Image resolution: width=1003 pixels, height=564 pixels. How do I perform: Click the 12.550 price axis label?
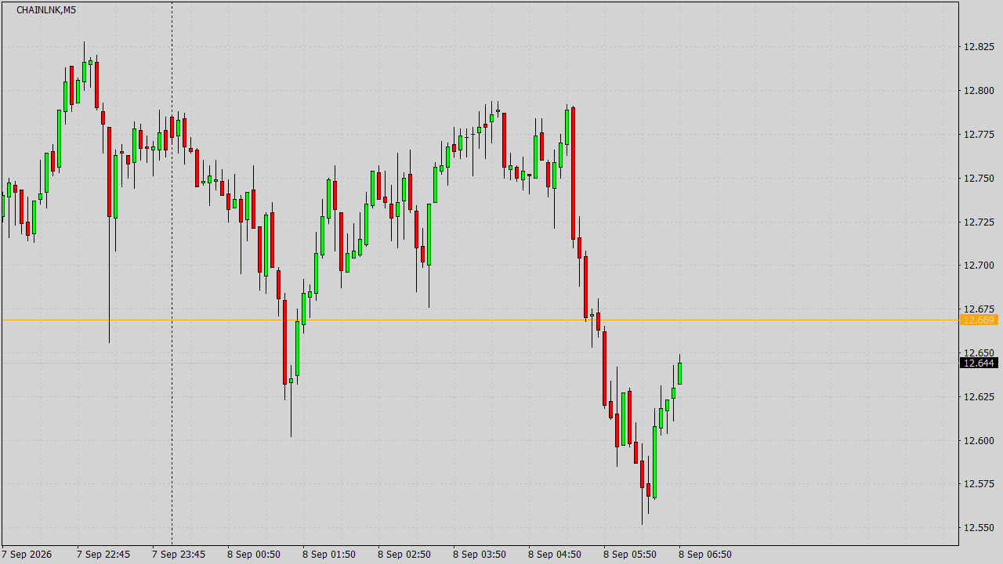[979, 528]
